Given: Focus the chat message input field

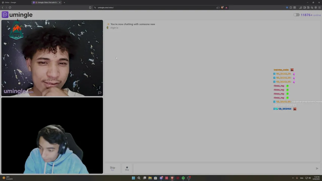Looking at the screenshot, I should tap(223, 168).
